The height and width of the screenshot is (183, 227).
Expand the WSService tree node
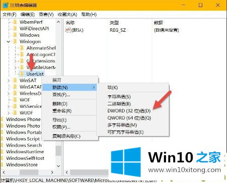(x=9, y=106)
